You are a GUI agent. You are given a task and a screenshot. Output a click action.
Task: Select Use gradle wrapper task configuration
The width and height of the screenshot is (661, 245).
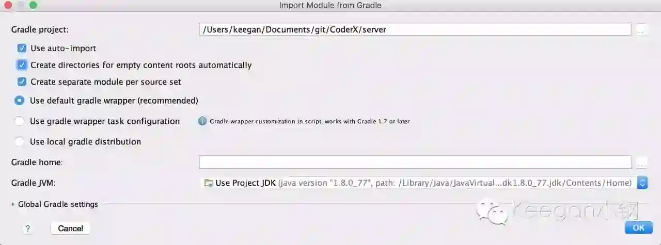click(x=19, y=121)
